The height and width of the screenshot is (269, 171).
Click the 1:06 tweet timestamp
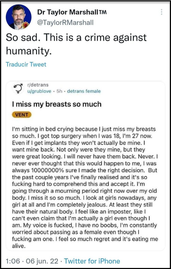[x=13, y=261]
